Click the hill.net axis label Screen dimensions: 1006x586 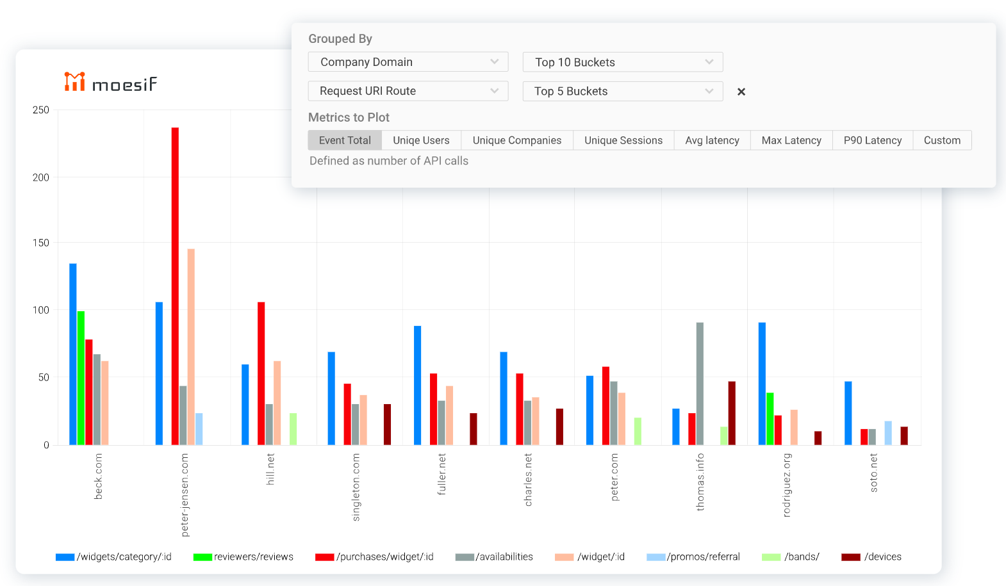point(270,469)
